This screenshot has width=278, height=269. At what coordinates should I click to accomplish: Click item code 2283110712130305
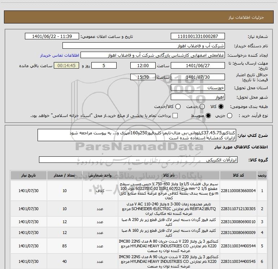(x=238, y=209)
